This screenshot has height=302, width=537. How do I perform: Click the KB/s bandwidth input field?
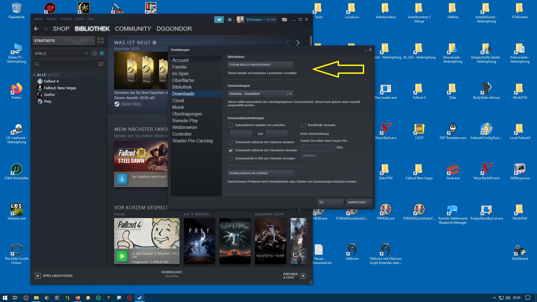click(x=317, y=148)
